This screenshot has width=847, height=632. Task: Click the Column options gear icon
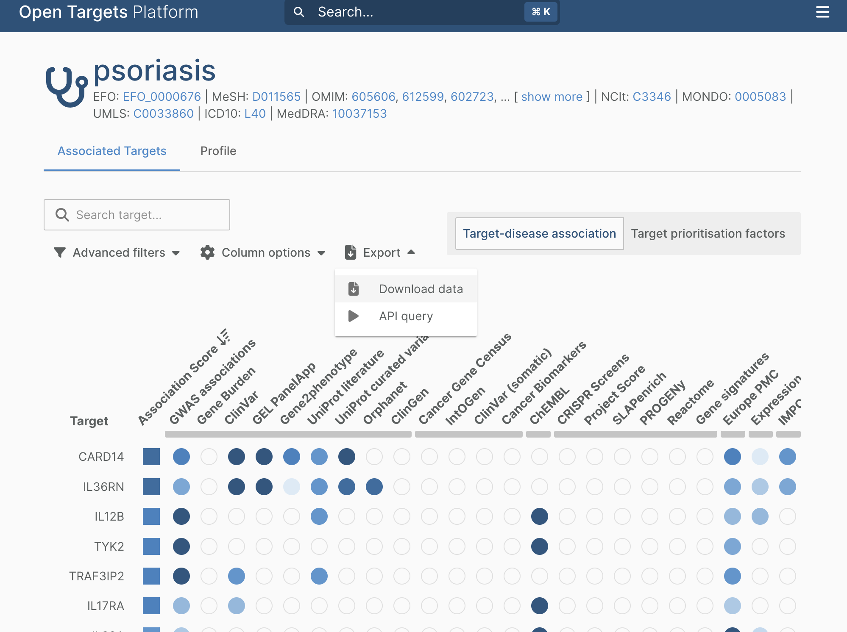point(207,252)
